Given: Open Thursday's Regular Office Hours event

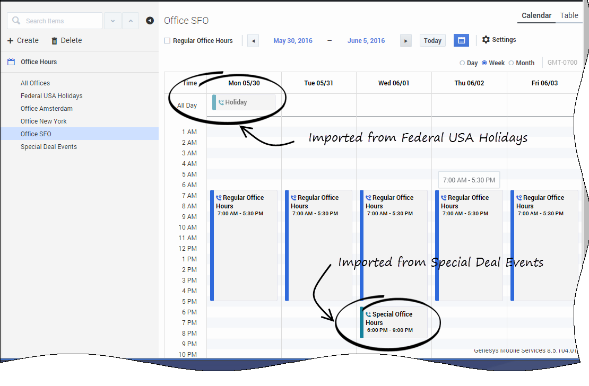Looking at the screenshot, I should click(x=469, y=245).
